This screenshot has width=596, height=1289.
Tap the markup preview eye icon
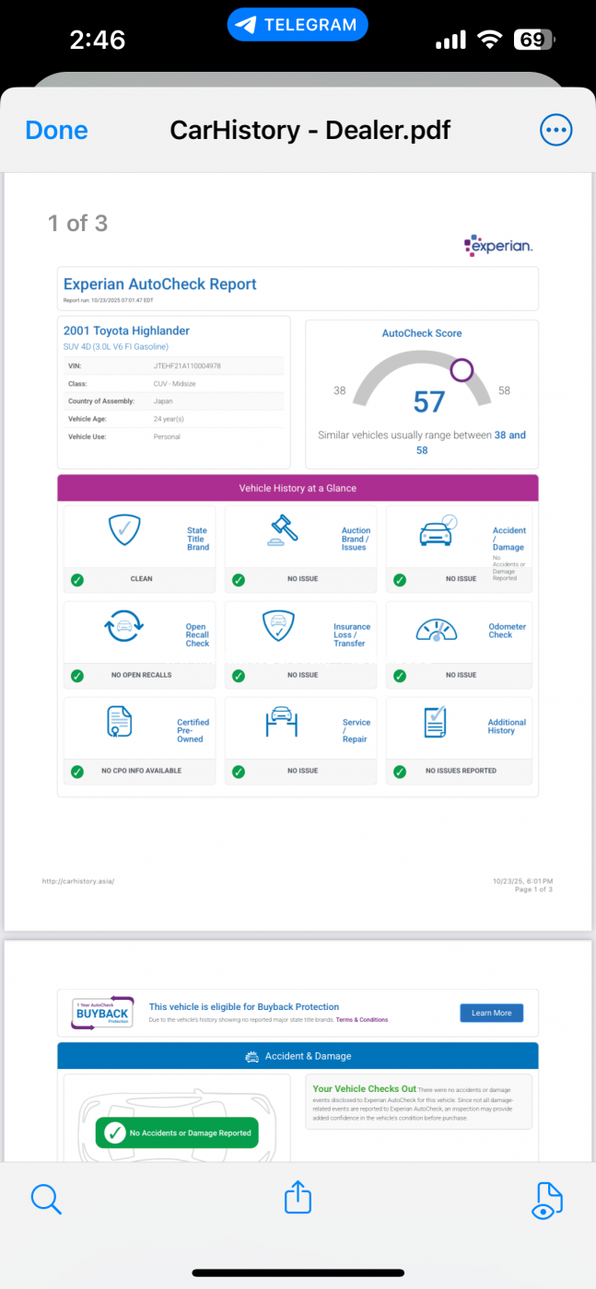coord(547,1199)
